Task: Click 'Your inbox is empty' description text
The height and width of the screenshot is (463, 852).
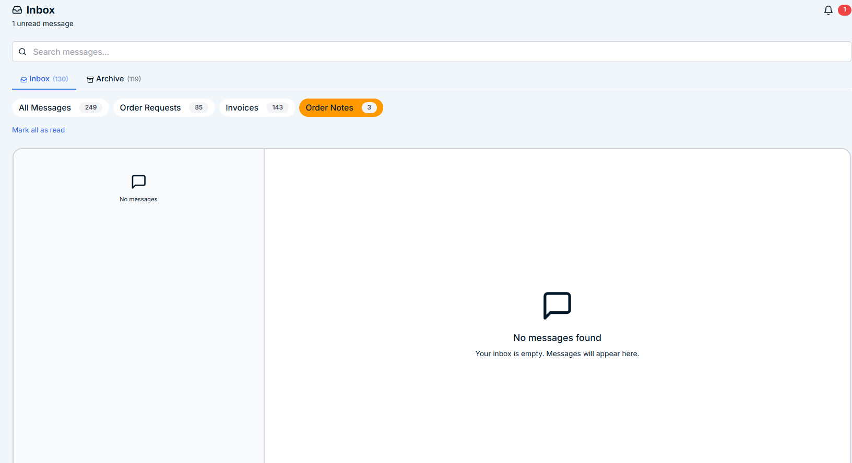Action: click(x=557, y=354)
